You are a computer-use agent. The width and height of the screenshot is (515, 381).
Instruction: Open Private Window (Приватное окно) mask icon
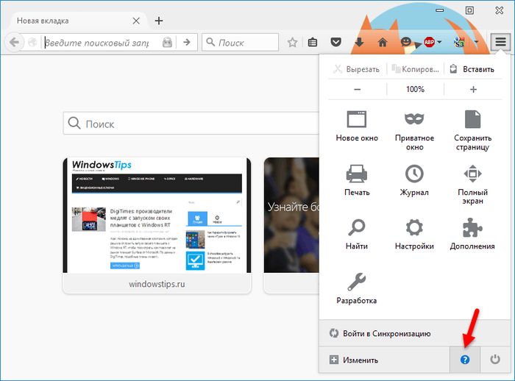(415, 120)
